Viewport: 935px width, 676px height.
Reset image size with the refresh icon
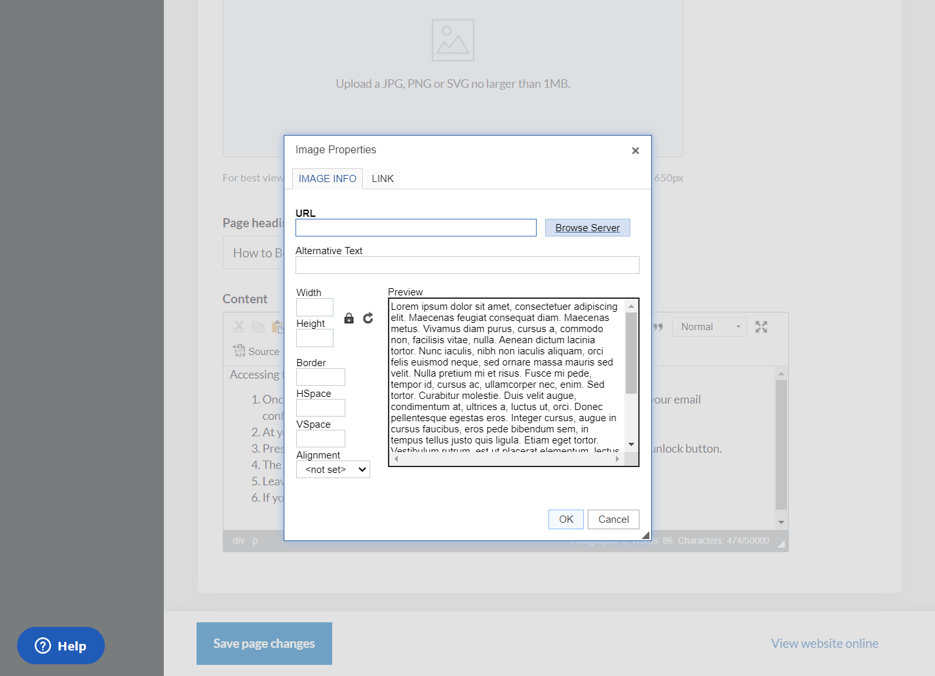point(368,318)
